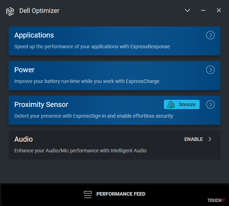229x206 pixels.
Task: Select the Proximity Sensor heading
Action: point(41,104)
